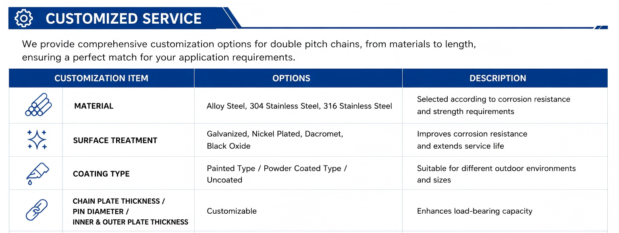The height and width of the screenshot is (233, 619).
Task: Click the Galvanized, Nickel Plated options text
Action: [275, 140]
